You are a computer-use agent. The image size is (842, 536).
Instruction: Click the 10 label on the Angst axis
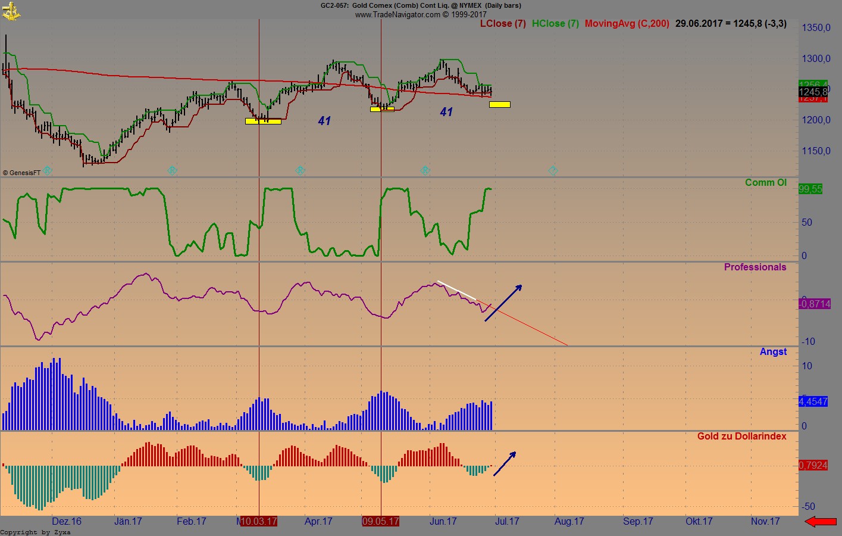coord(807,366)
